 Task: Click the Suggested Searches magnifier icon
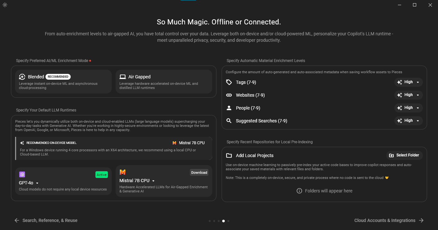(229, 121)
